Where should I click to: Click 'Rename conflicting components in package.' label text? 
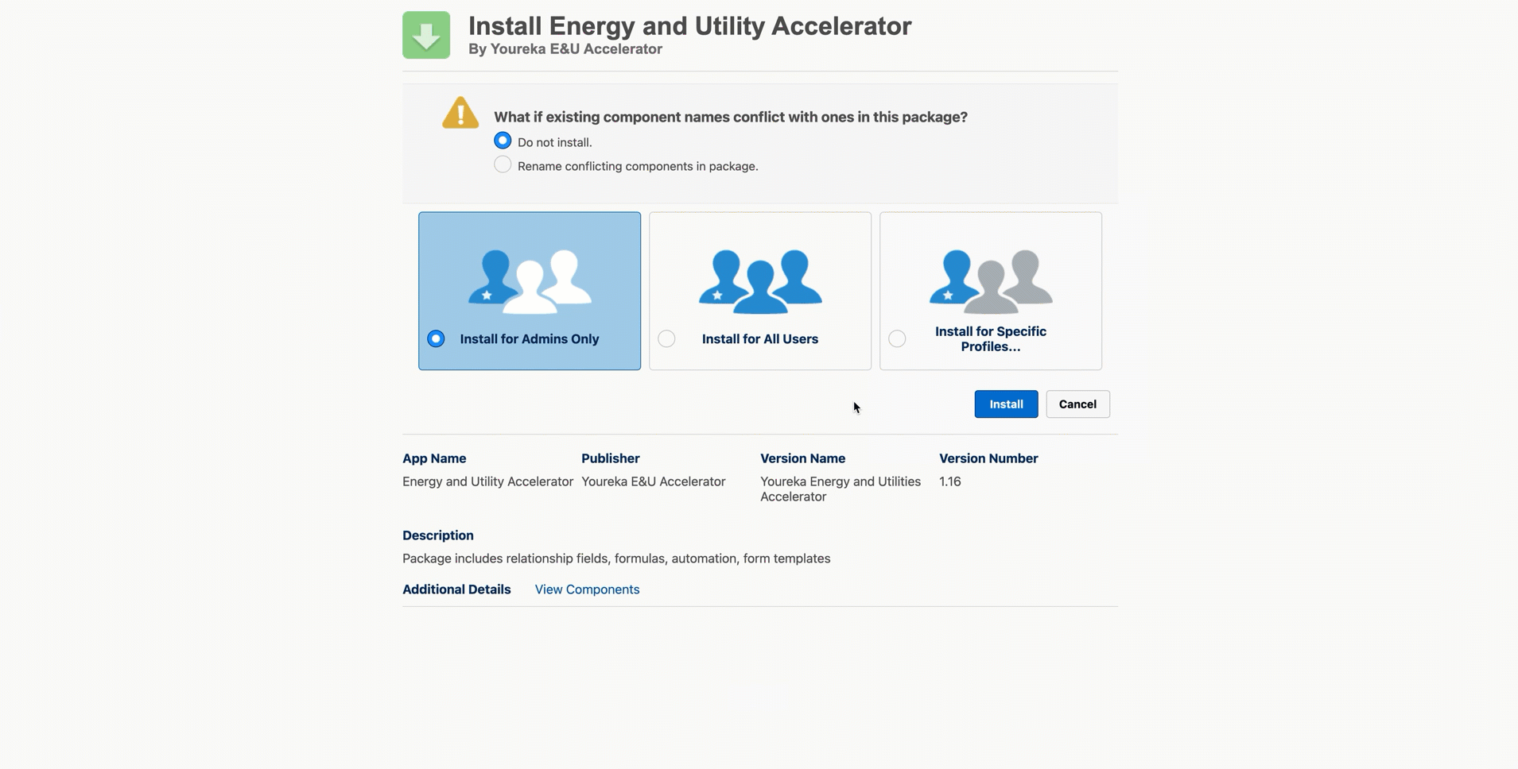(638, 166)
